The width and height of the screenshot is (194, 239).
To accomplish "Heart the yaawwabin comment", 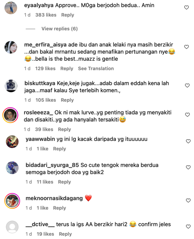I will click(188, 141).
